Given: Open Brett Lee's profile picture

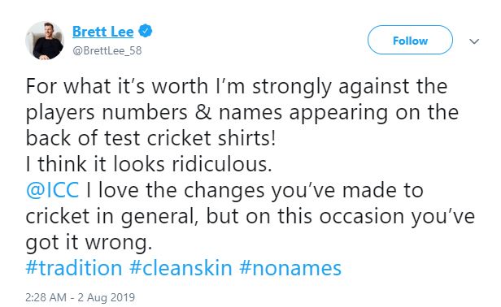Looking at the screenshot, I should tap(45, 41).
